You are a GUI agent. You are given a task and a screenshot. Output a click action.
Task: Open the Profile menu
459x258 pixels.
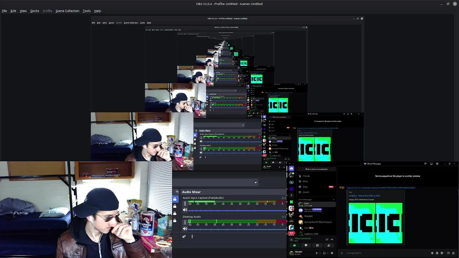tap(47, 11)
